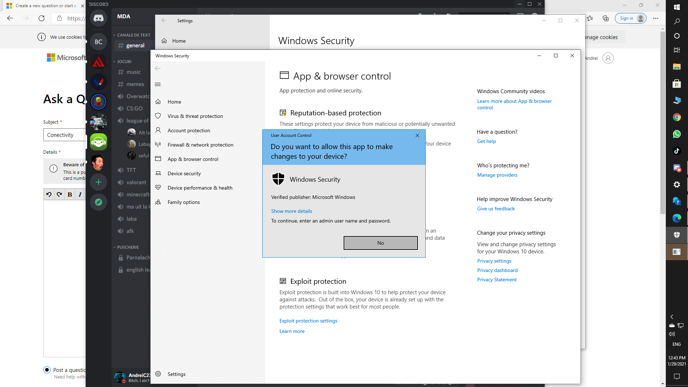Join CS:GO voice channel
The width and height of the screenshot is (688, 387).
click(135, 109)
